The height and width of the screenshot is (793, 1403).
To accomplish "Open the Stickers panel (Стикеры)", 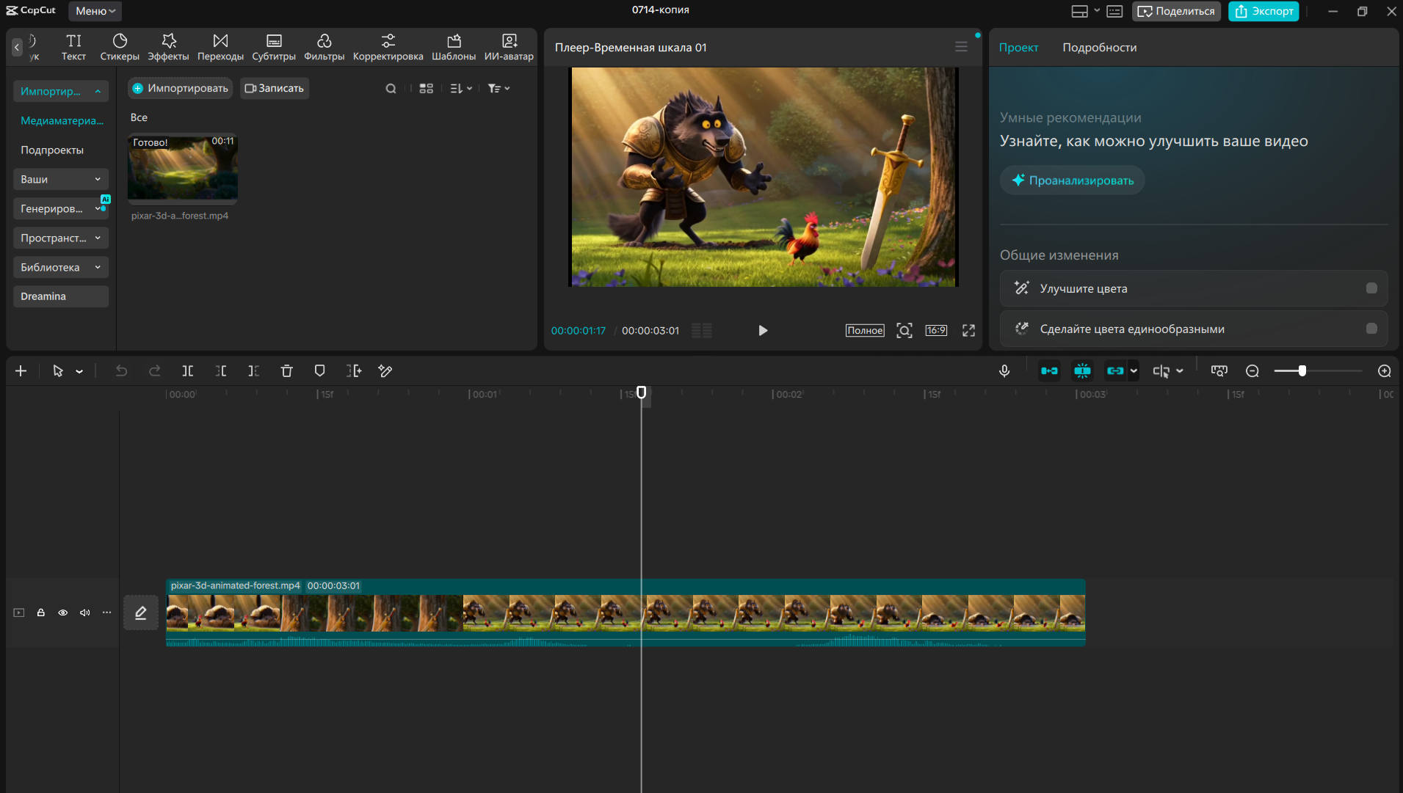I will pyautogui.click(x=120, y=47).
